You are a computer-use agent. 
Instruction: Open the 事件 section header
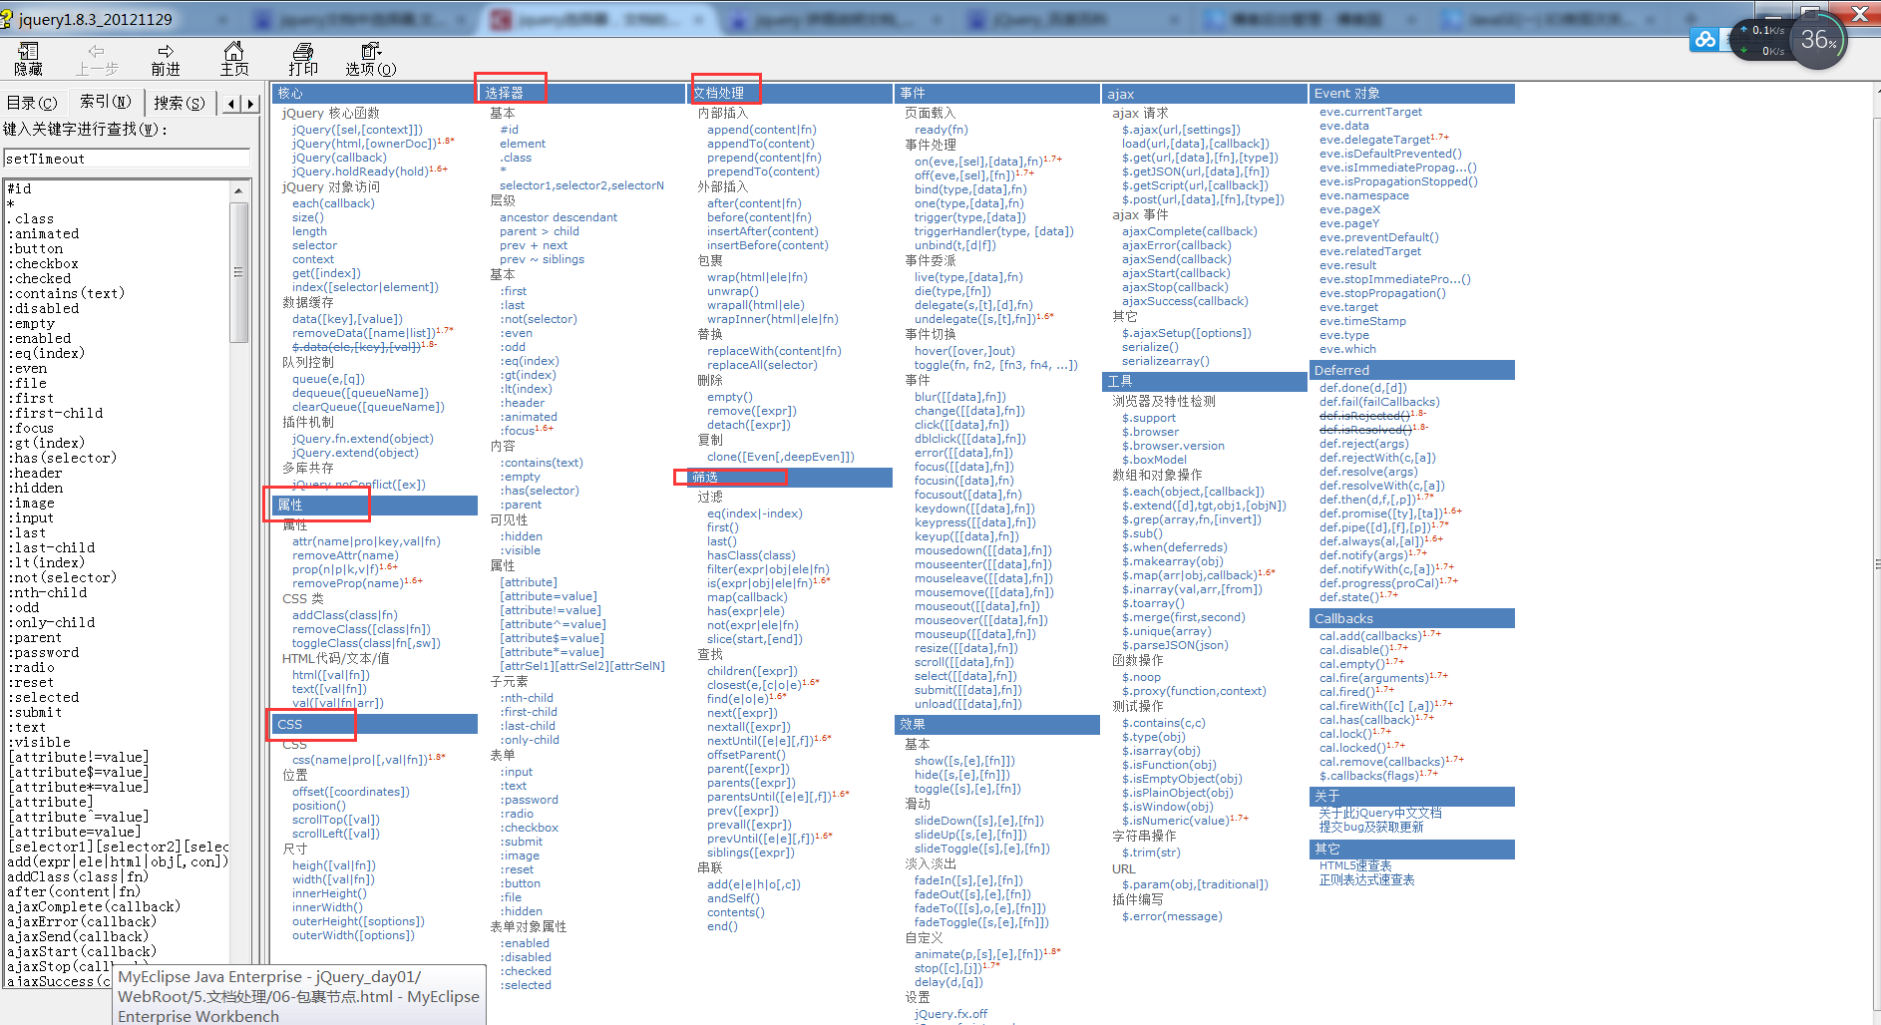pos(997,94)
